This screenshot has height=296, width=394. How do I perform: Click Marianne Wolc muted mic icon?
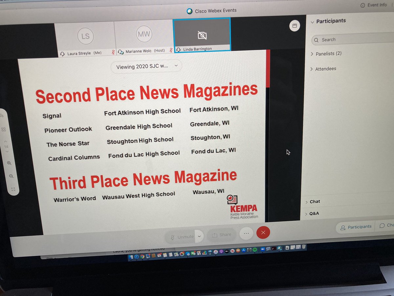point(171,50)
